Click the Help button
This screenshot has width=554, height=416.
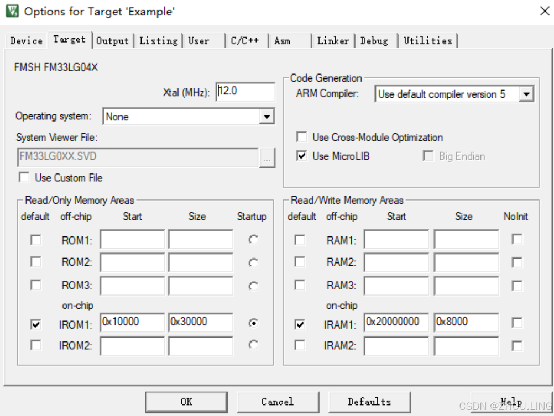(511, 402)
